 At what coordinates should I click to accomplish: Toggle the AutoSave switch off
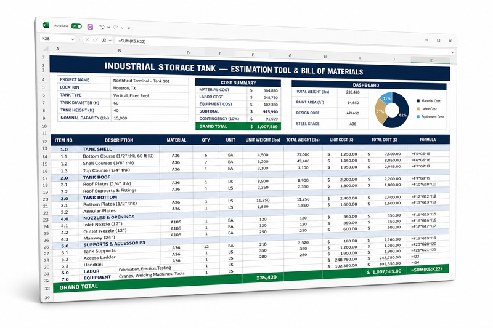point(76,26)
